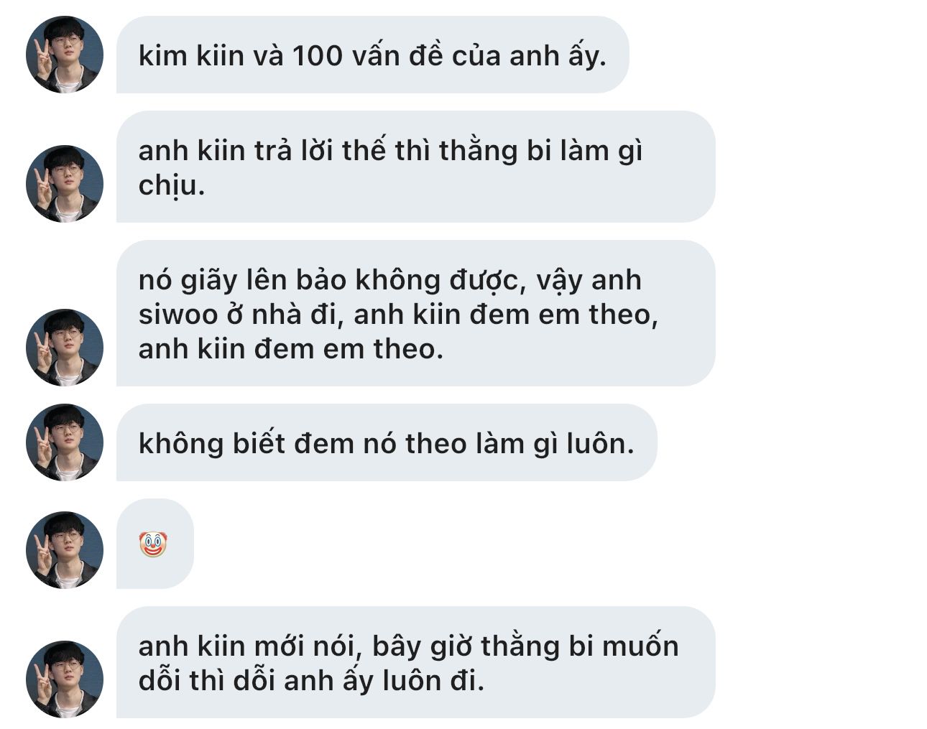The image size is (927, 729).
Task: Select avatar beside "nó giãy lên bảo" message
Action: click(x=65, y=348)
